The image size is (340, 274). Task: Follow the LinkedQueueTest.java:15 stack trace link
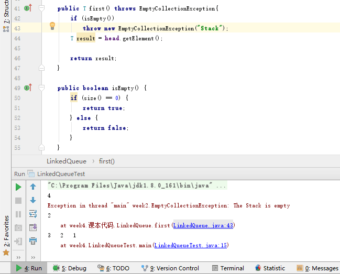pos(191,245)
